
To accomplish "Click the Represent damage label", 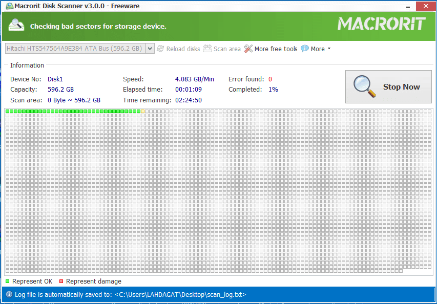I will pos(94,281).
